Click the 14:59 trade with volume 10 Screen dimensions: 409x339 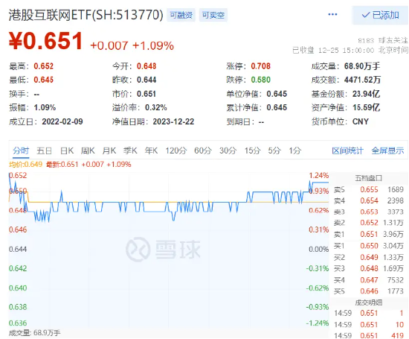(369, 325)
